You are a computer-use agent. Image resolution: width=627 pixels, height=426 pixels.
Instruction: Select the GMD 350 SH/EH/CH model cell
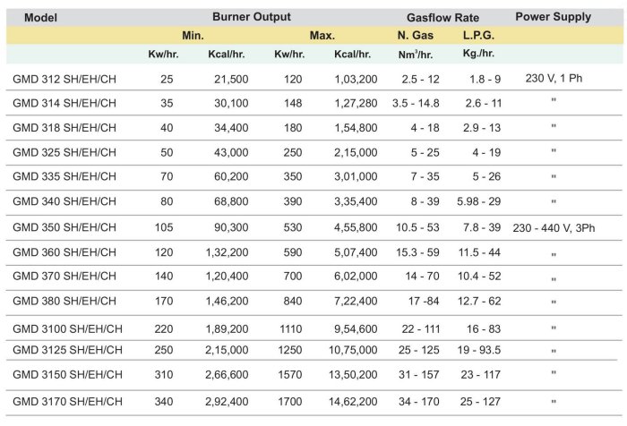pos(64,229)
